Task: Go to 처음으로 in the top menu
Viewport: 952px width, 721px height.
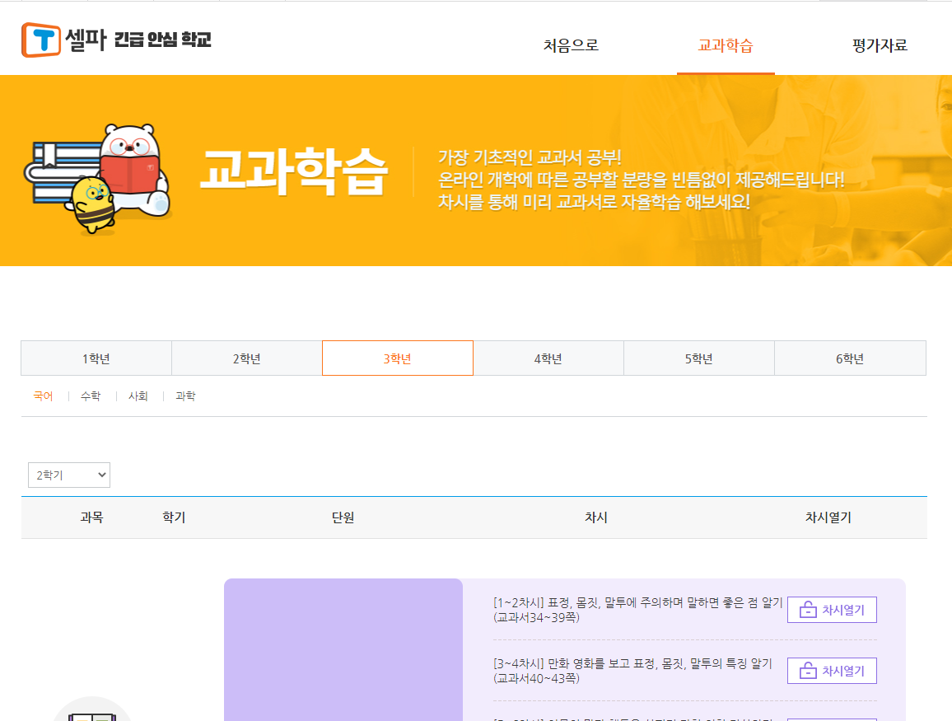Action: click(x=571, y=45)
